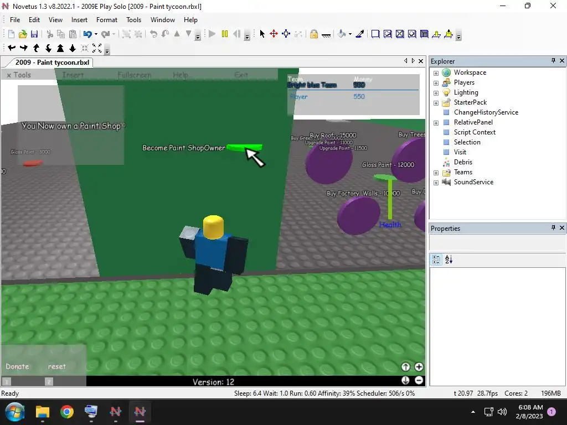Image resolution: width=567 pixels, height=425 pixels.
Task: Open the File menu
Action: click(x=15, y=20)
